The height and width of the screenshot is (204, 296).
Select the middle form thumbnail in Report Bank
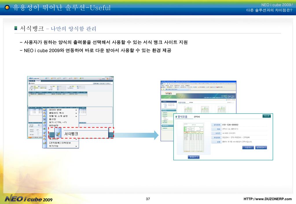(205, 109)
